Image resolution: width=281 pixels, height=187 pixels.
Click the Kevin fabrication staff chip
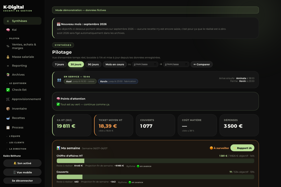point(118,81)
